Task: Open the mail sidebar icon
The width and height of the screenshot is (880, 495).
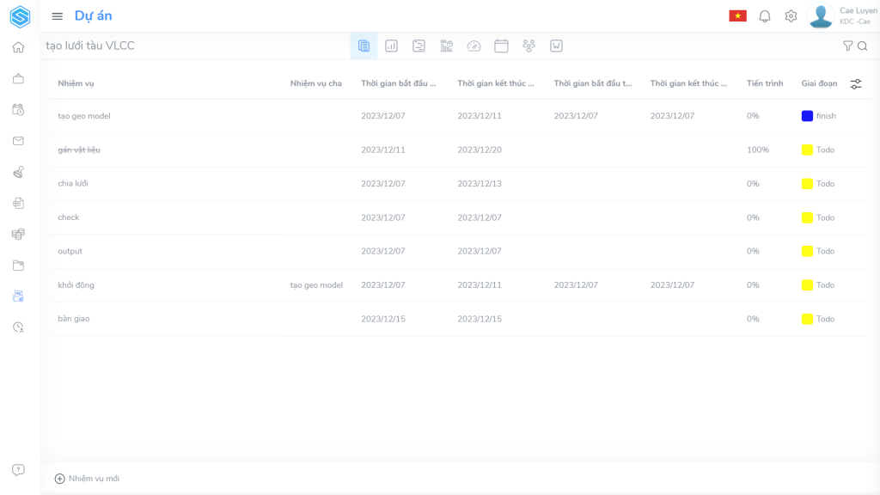Action: point(19,141)
